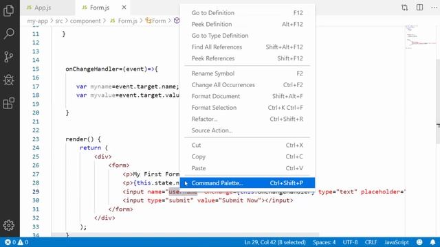The height and width of the screenshot is (247, 440).
Task: Click the feedback smiley icon
Action: [x=419, y=242]
